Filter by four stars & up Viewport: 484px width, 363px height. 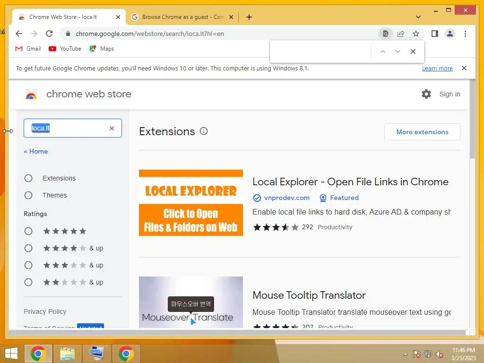tap(28, 248)
